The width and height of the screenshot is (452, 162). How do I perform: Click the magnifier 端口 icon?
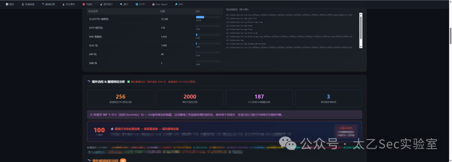[121, 4]
